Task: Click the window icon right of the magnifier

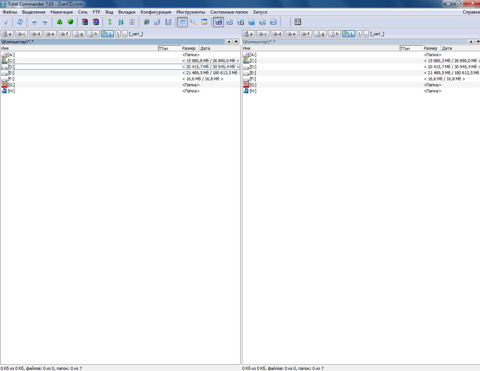Action: pos(204,22)
